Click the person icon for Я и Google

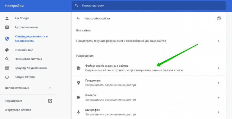pyautogui.click(x=7, y=18)
